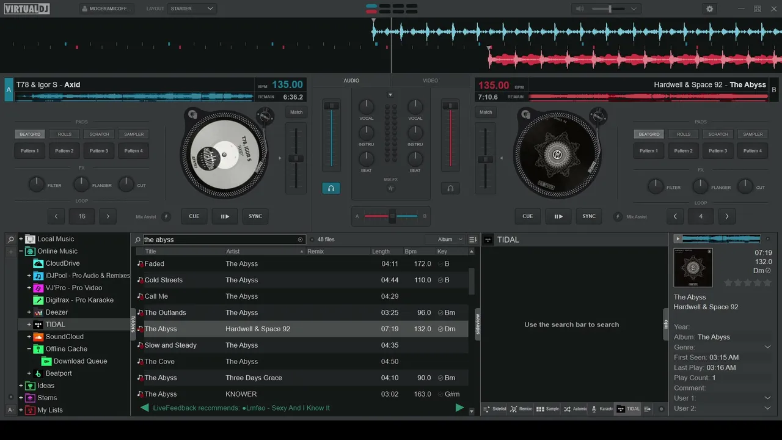782x440 pixels.
Task: Go to previous LiveFeedback recommendation arrow
Action: (144, 408)
